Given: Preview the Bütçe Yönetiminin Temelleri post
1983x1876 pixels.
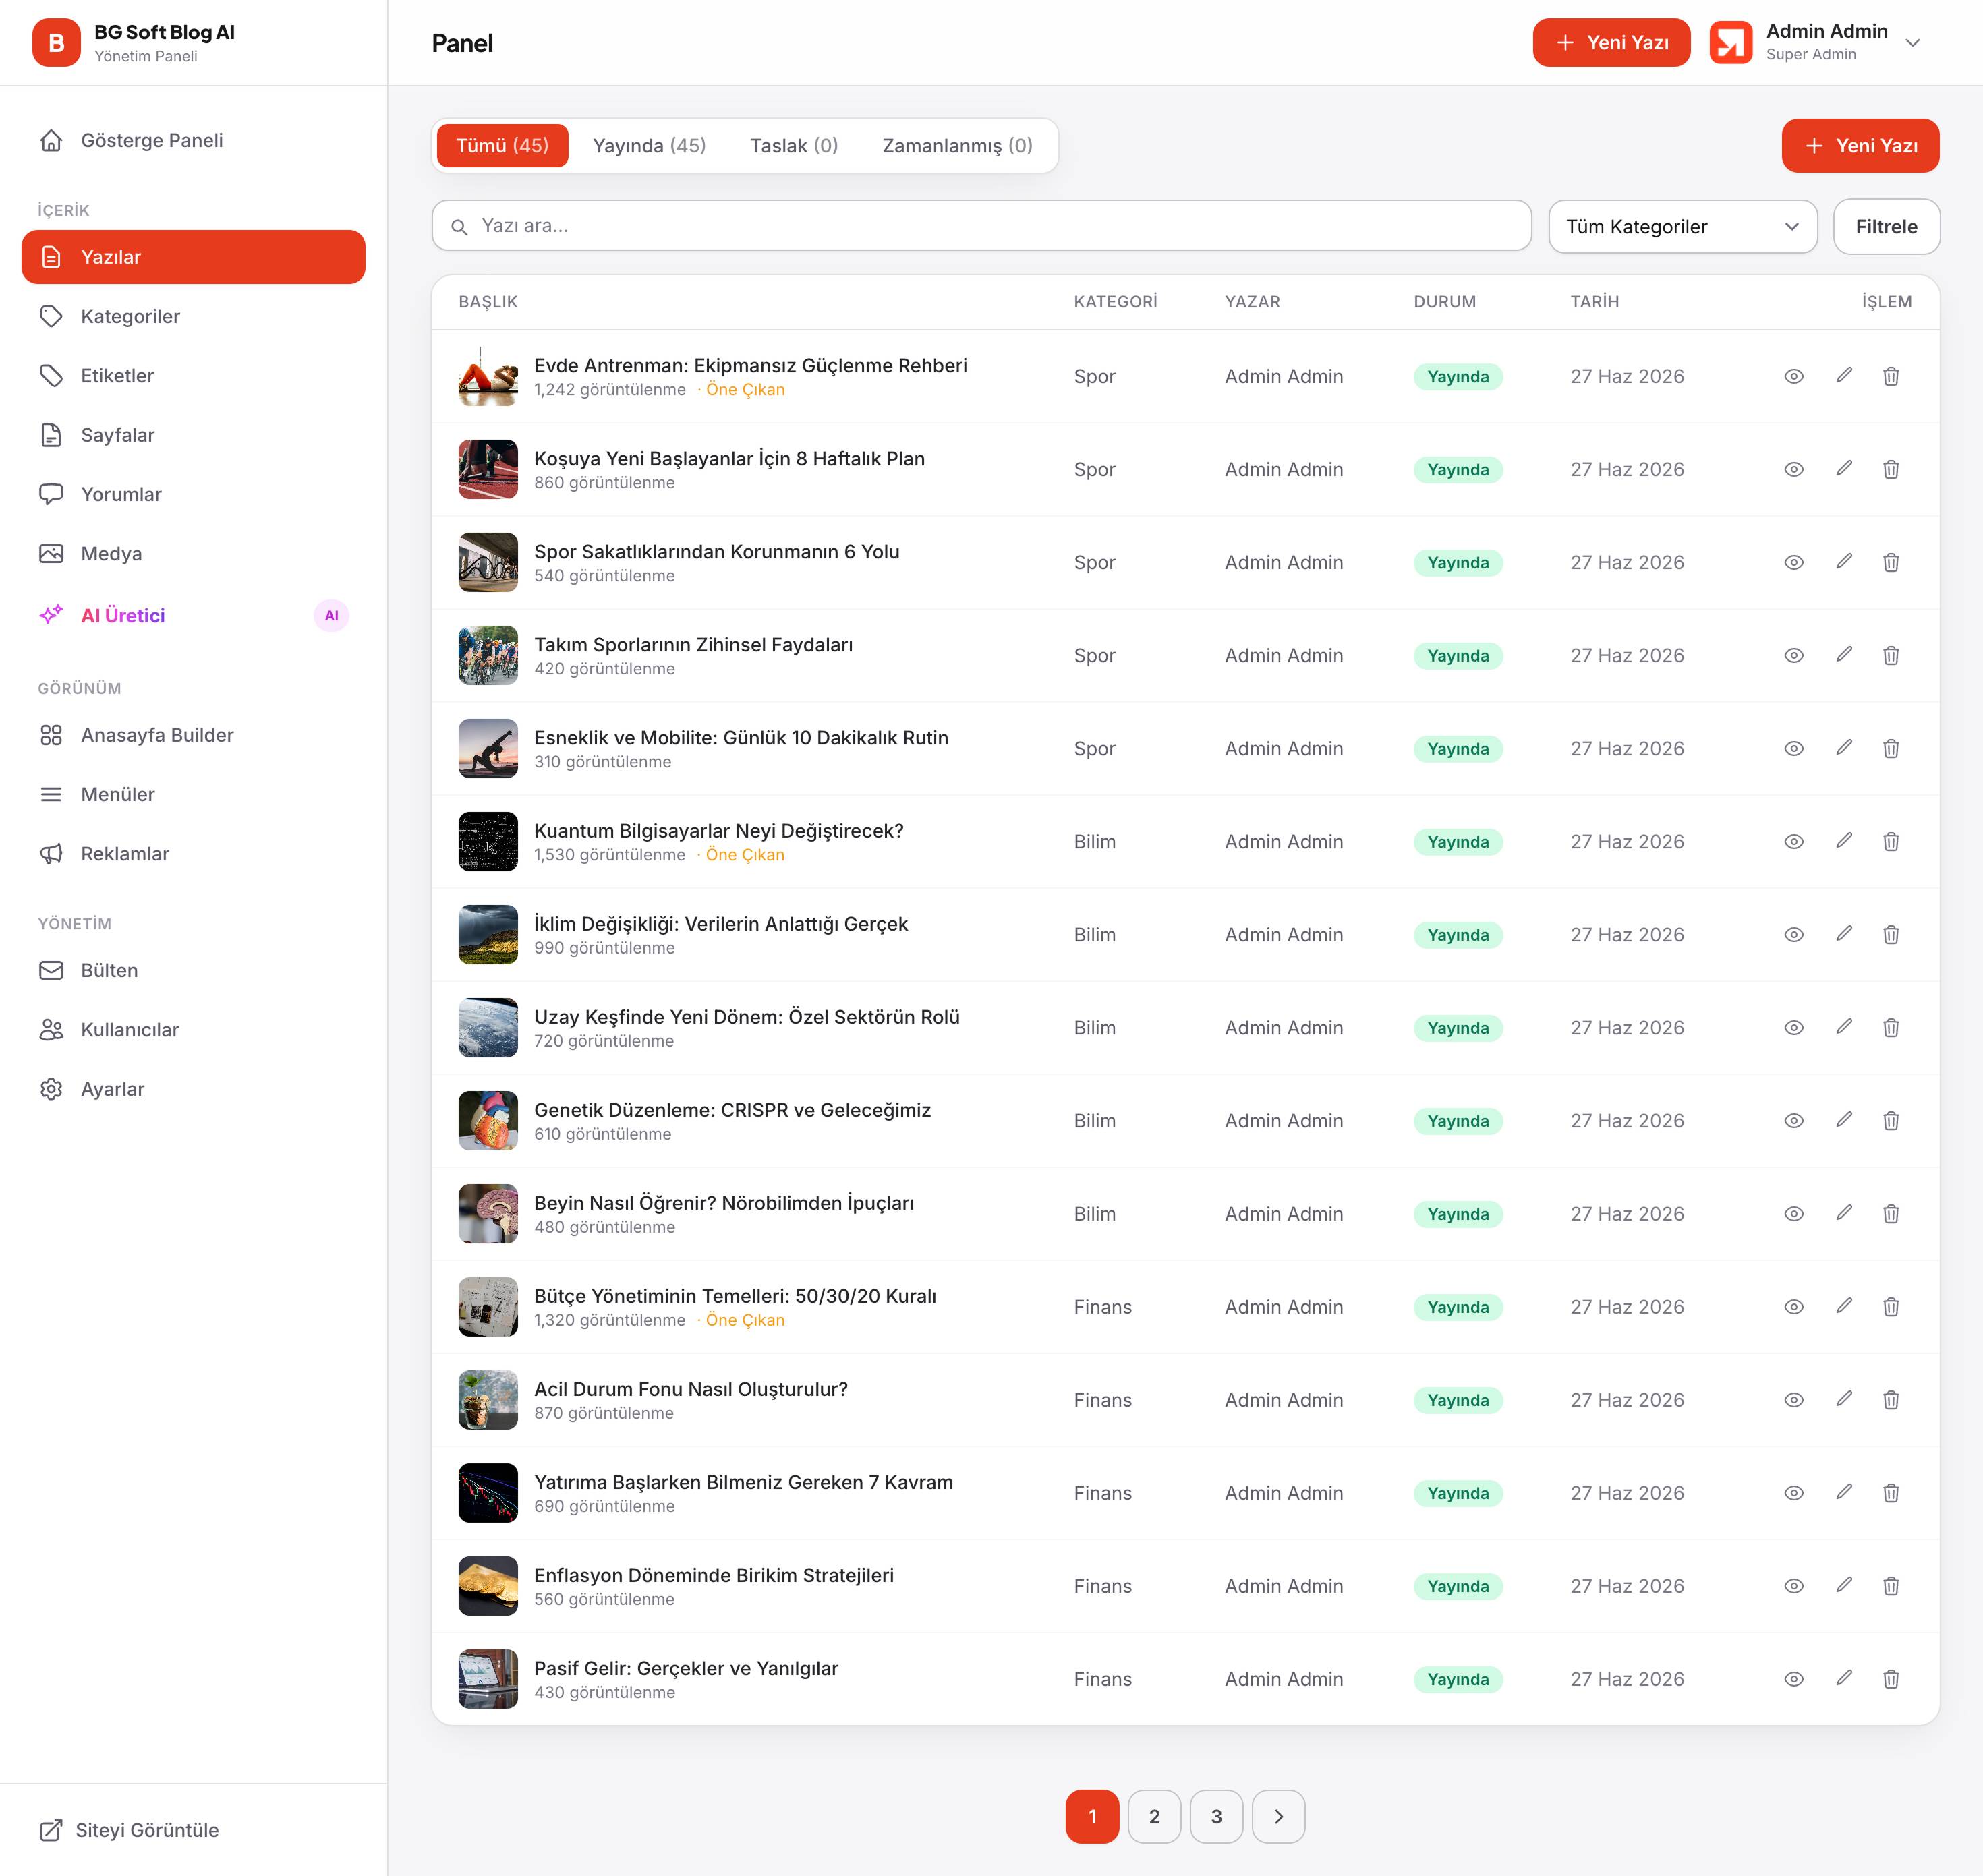Looking at the screenshot, I should (1794, 1306).
